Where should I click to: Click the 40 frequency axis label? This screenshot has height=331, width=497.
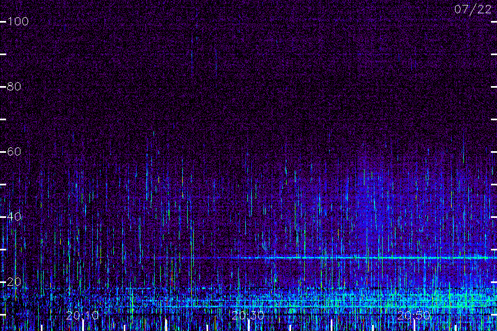tap(14, 217)
